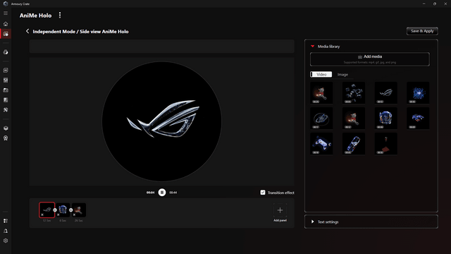Choose the scattered cubes video in media library
Viewport: 451px width, 254px height.
point(354,92)
